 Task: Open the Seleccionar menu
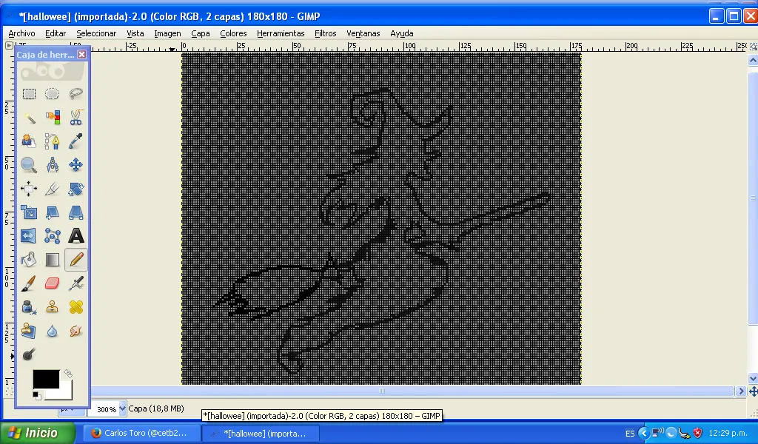pyautogui.click(x=96, y=33)
